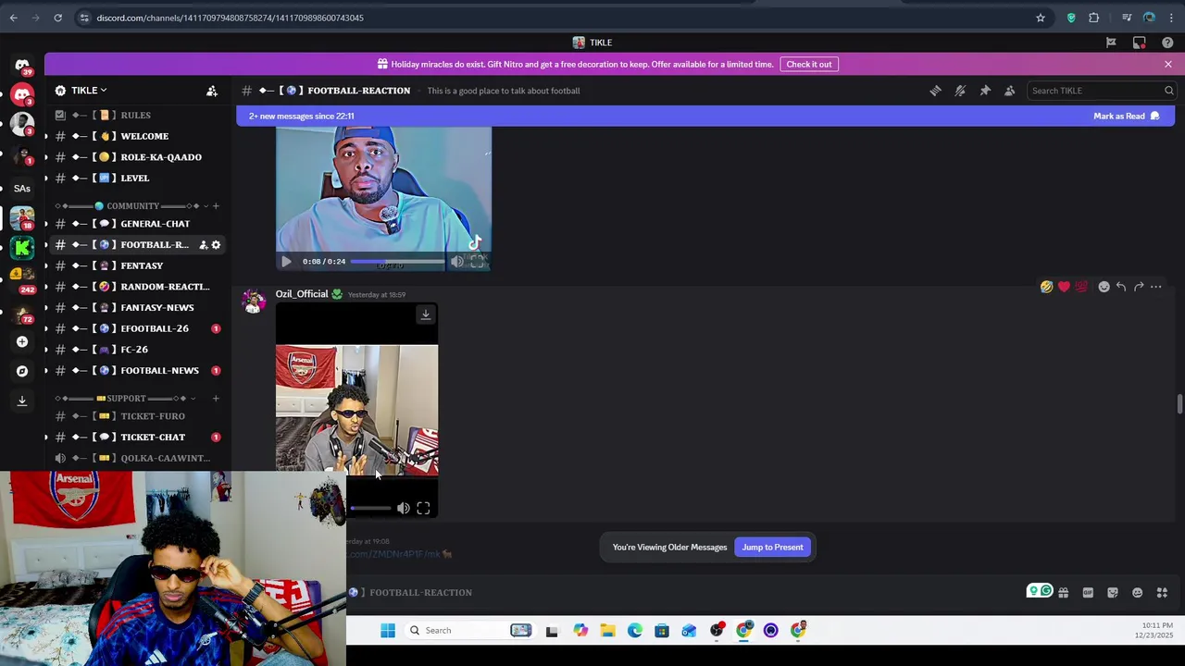Screen dimensions: 1185x666
Task: Dismiss the Nitro holiday banner
Action: (x=1168, y=65)
